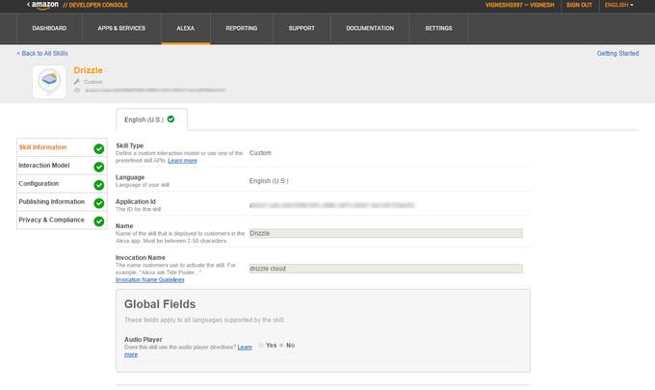The width and height of the screenshot is (655, 390).
Task: Click the Developer Console header text
Action: tap(95, 5)
